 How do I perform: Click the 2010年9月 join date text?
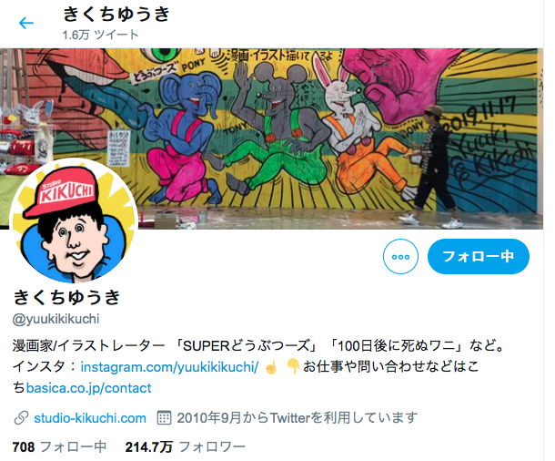(x=210, y=418)
